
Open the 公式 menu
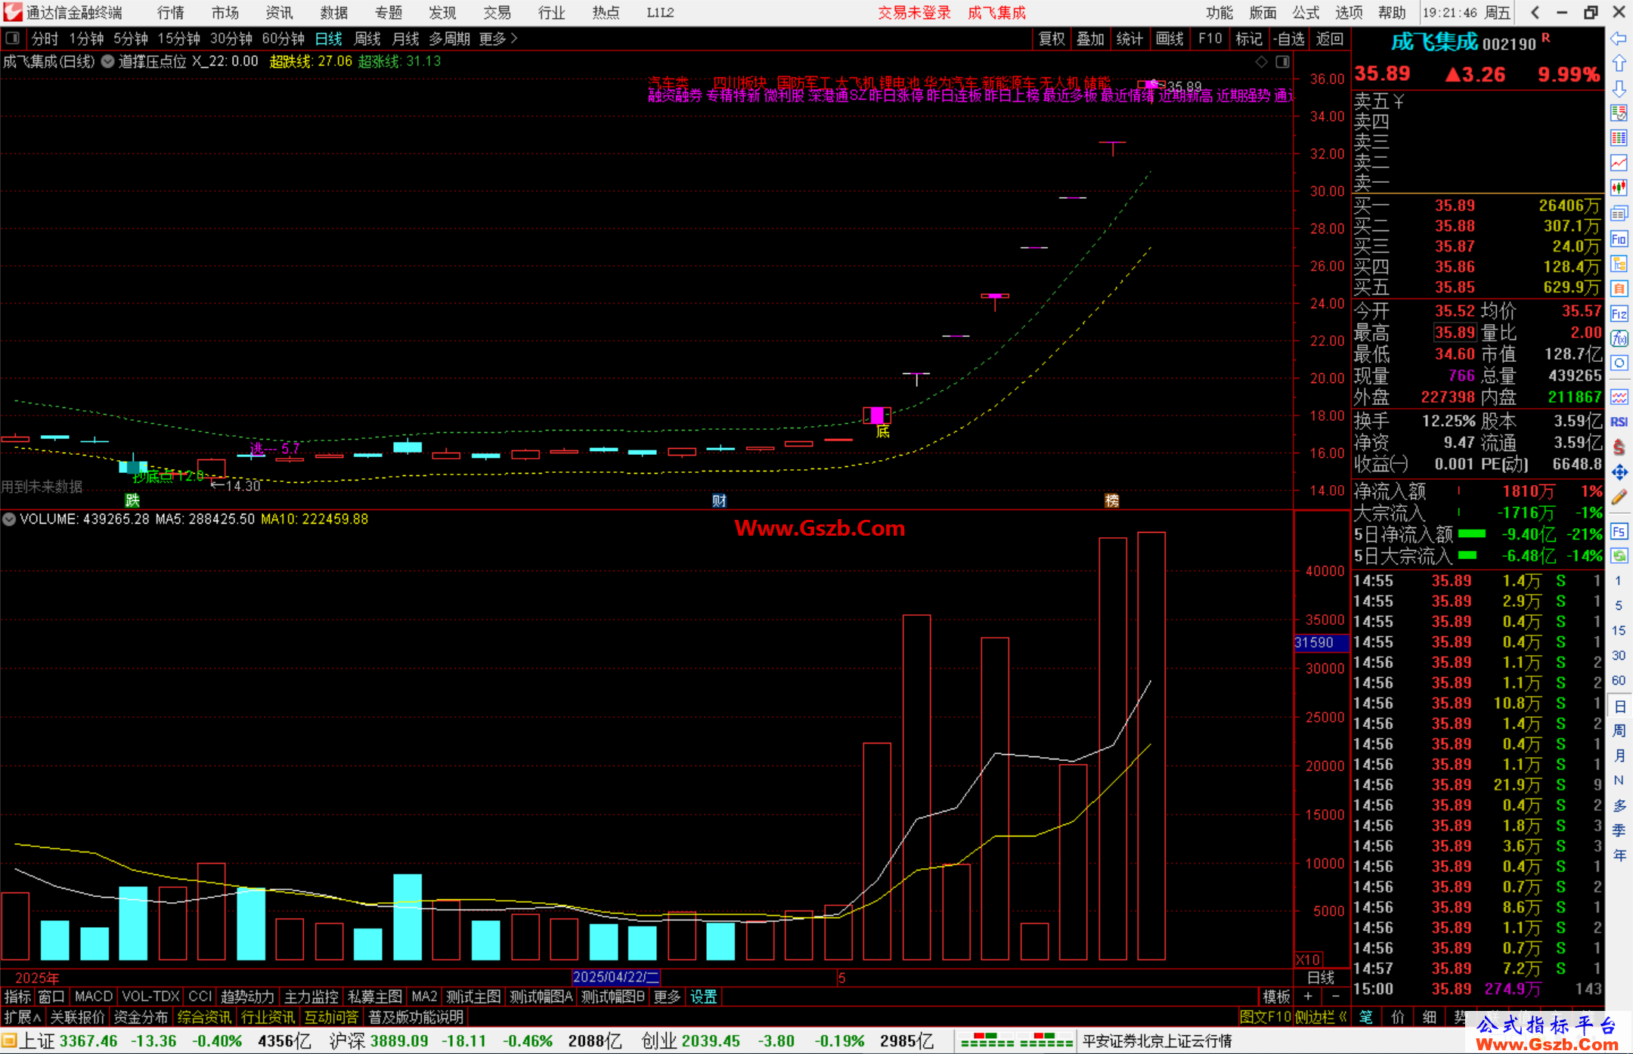coord(1306,13)
